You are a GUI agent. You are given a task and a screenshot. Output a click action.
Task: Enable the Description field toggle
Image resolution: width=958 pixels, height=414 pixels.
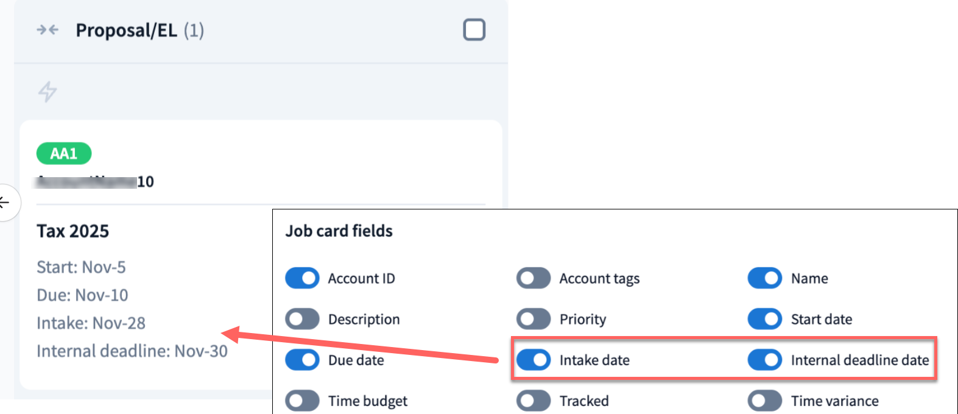pos(302,319)
